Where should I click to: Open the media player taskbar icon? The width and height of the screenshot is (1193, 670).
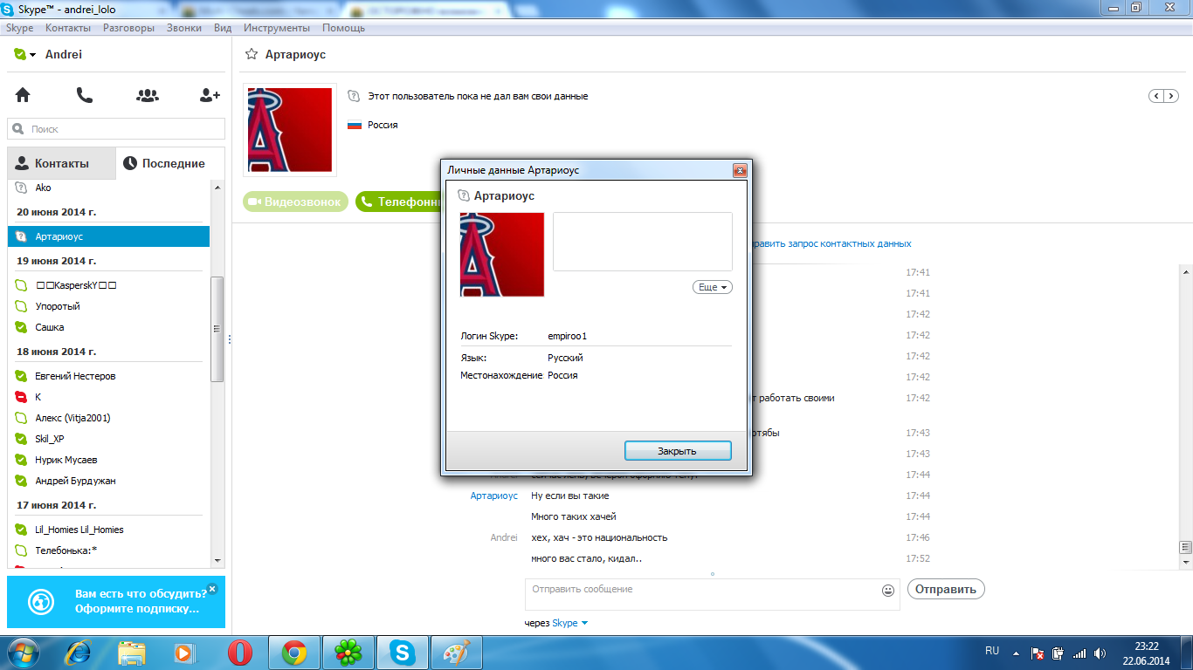tap(183, 653)
